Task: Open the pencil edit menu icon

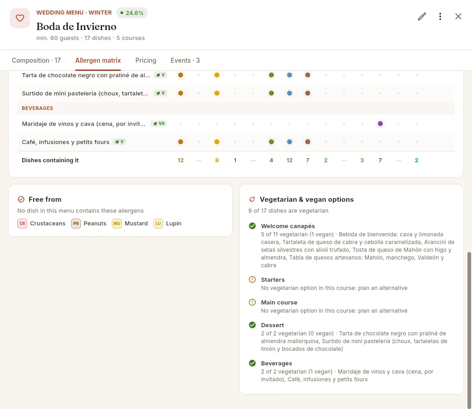Action: (422, 16)
